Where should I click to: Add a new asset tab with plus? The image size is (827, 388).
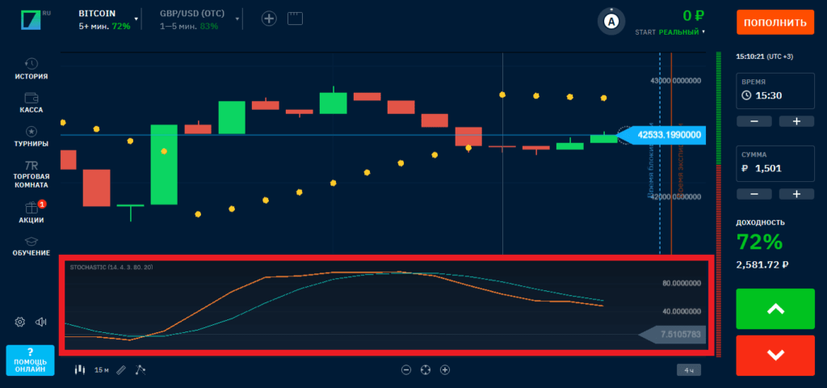269,19
